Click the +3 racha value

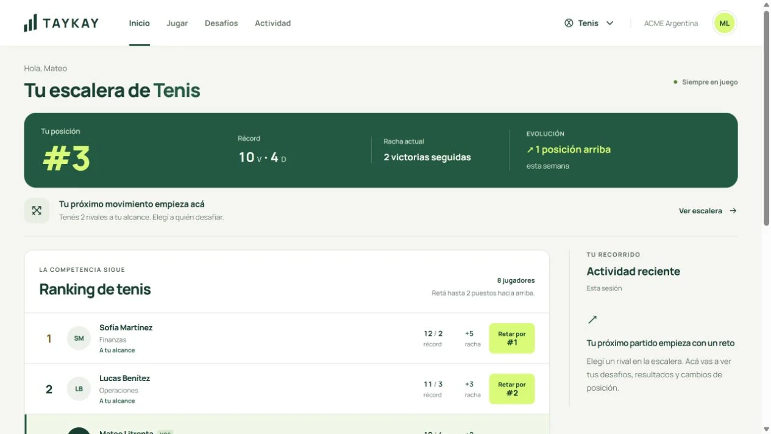[469, 384]
